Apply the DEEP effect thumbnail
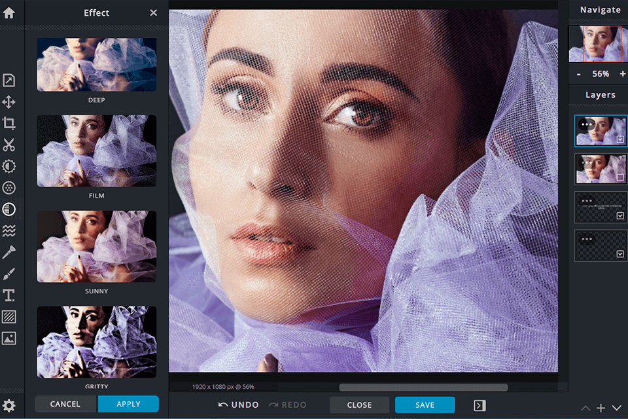The width and height of the screenshot is (628, 419). coord(97,65)
